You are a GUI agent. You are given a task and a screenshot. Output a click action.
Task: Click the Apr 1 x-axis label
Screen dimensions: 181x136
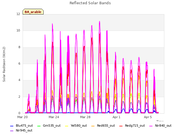117,117
